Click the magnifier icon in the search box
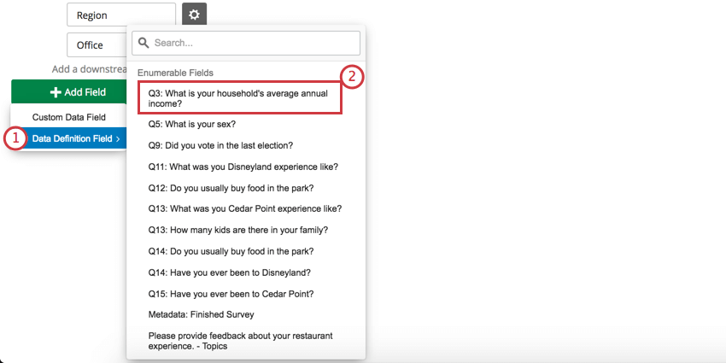 tap(143, 43)
